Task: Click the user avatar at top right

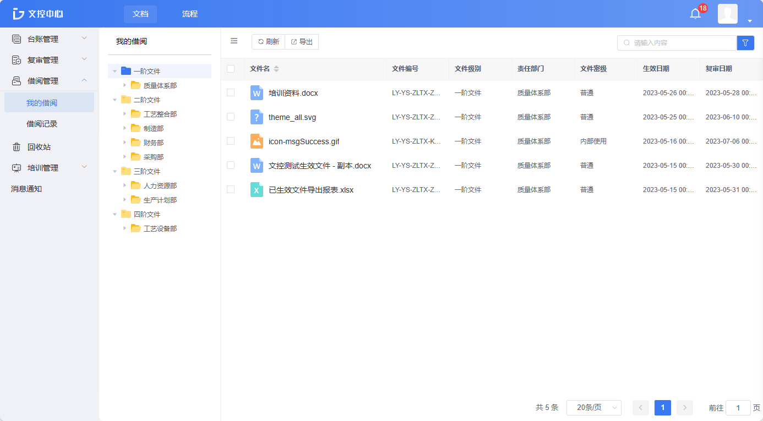Action: 727,13
